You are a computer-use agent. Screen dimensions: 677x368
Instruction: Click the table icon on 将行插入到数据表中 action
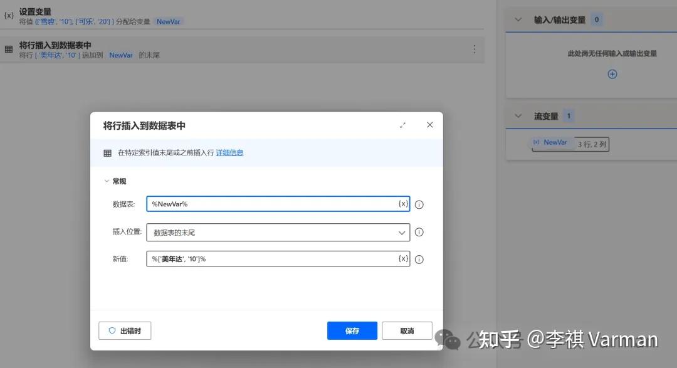coord(8,49)
